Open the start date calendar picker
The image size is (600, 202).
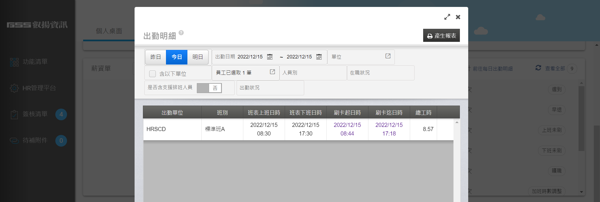270,57
